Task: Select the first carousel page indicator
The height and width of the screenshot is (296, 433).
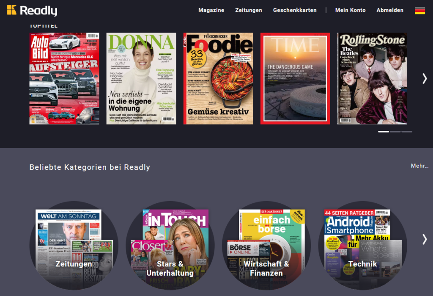Action: pos(384,132)
